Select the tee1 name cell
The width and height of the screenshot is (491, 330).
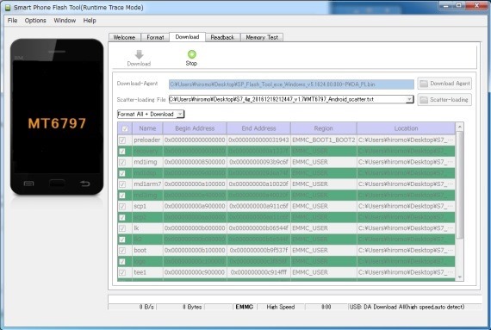pos(146,272)
